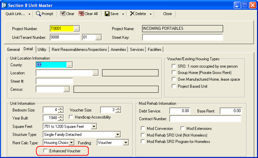
Task: Click the Contract Number input field
Action: pyautogui.click(x=205, y=118)
